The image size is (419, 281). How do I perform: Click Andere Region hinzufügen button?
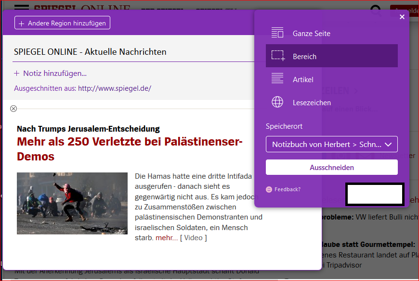point(62,23)
